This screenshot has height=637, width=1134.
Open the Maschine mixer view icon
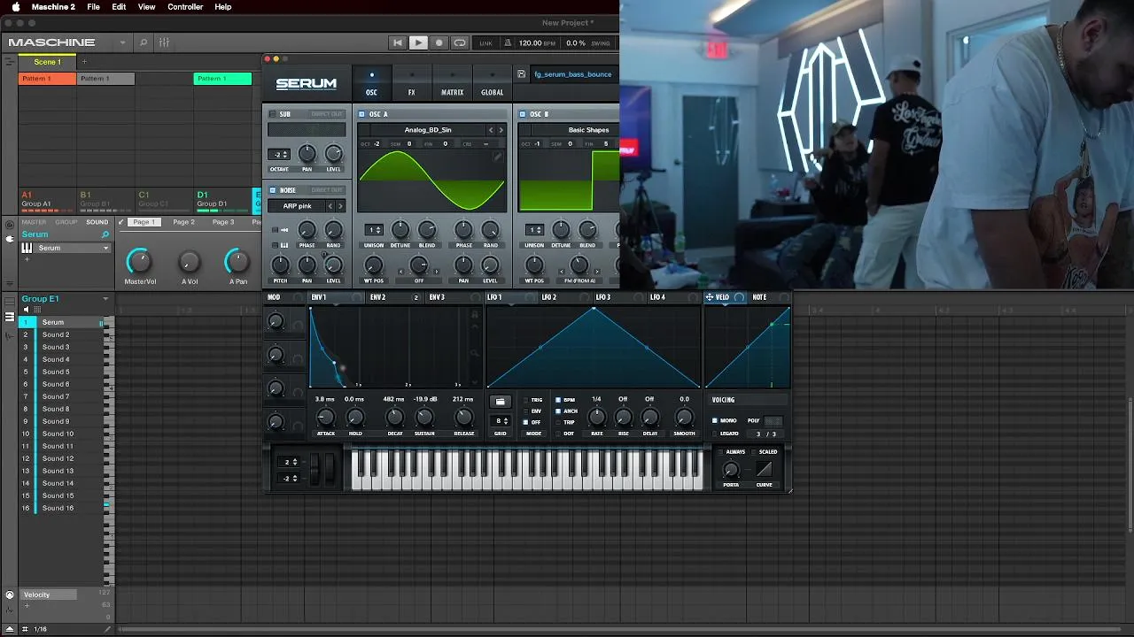[164, 42]
